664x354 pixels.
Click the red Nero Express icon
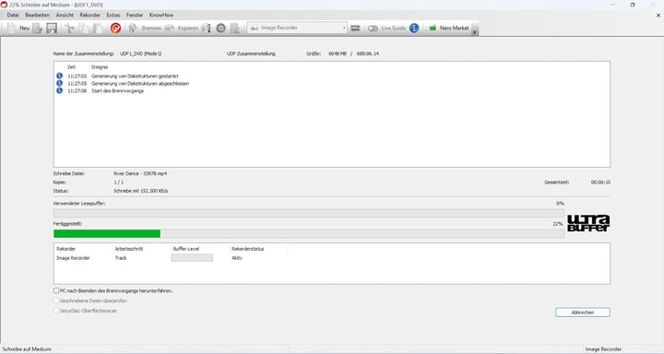click(115, 28)
